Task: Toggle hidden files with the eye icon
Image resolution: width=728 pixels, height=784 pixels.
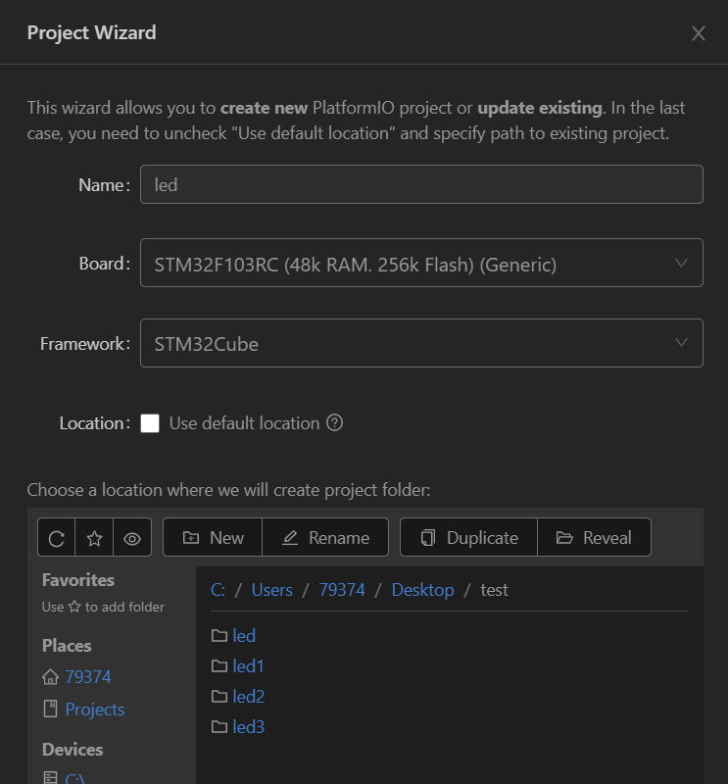Action: (x=132, y=537)
